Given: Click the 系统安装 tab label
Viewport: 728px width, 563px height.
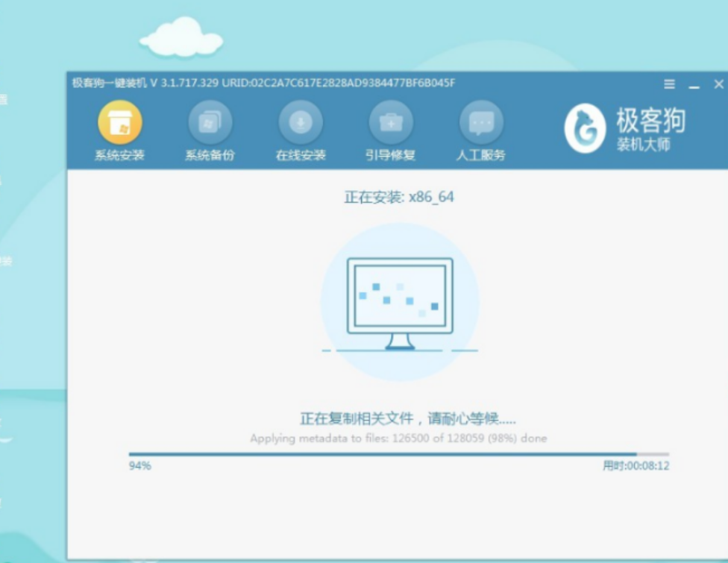Looking at the screenshot, I should (x=120, y=155).
